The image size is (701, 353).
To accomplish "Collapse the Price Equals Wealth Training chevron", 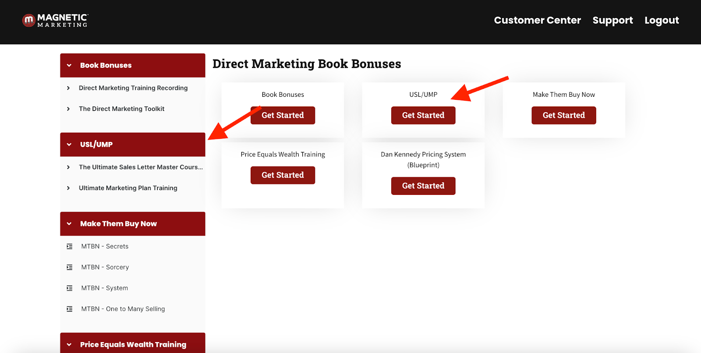I will tap(69, 345).
